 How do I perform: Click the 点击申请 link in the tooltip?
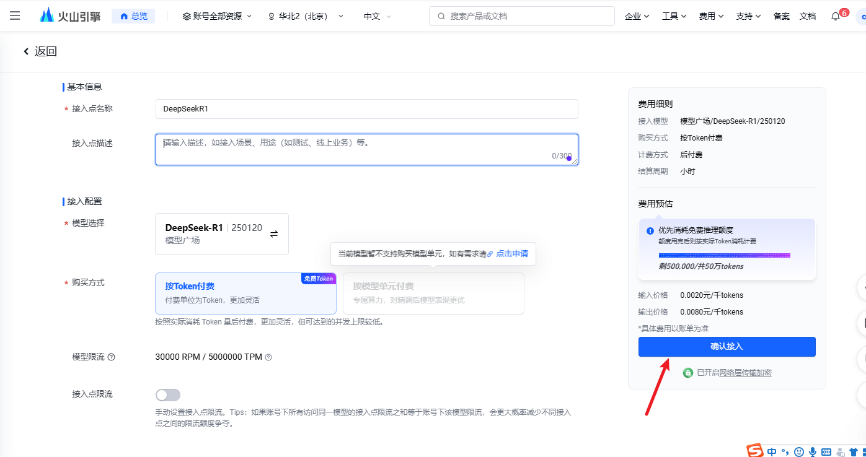pyautogui.click(x=511, y=254)
